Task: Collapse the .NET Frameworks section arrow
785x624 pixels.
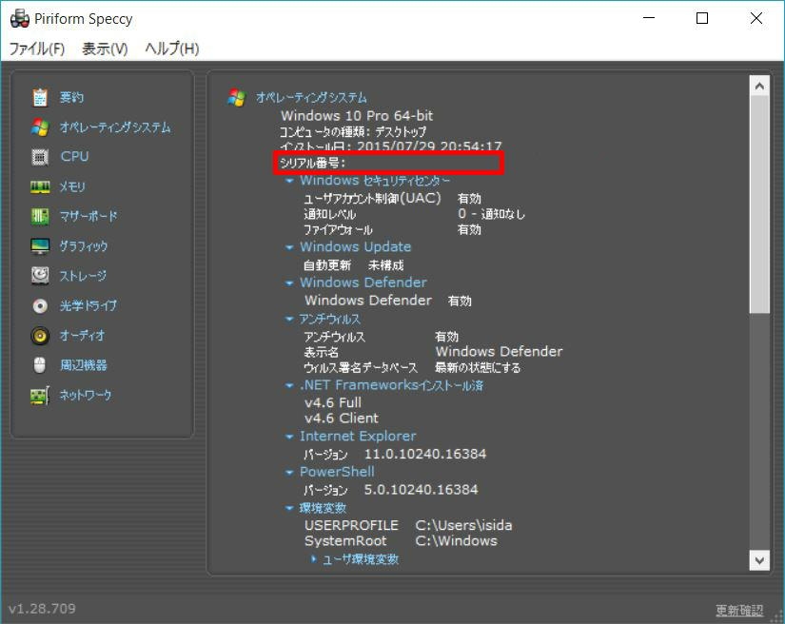Action: 289,386
